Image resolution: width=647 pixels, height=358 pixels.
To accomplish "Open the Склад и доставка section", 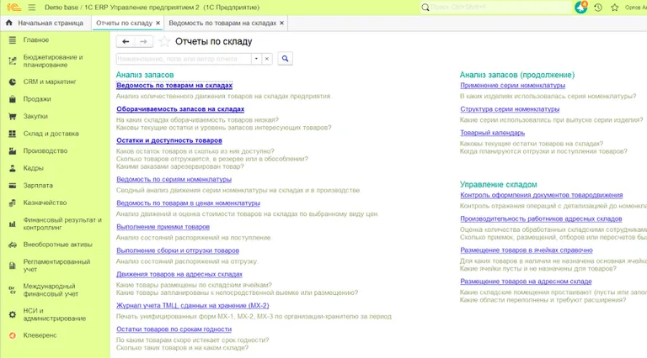I will pyautogui.click(x=51, y=133).
